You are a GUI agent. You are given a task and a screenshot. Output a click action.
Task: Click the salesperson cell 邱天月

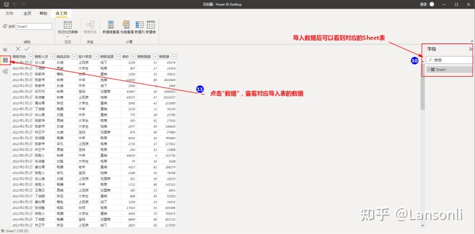tap(44, 91)
